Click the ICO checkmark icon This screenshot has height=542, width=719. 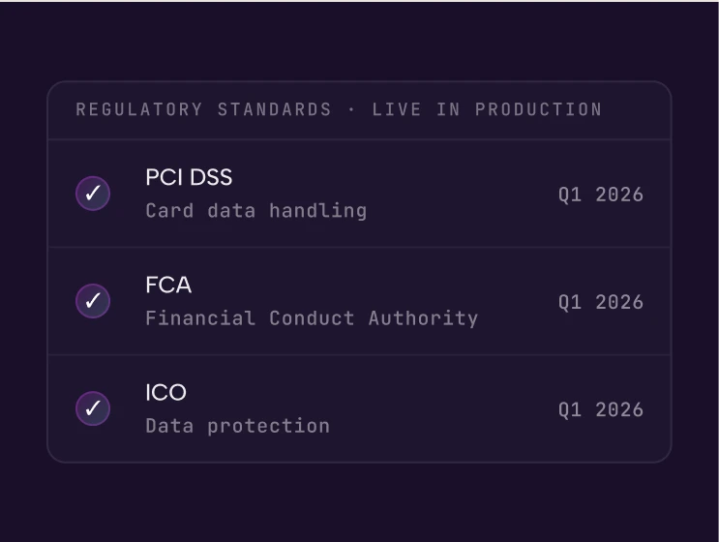pyautogui.click(x=93, y=408)
